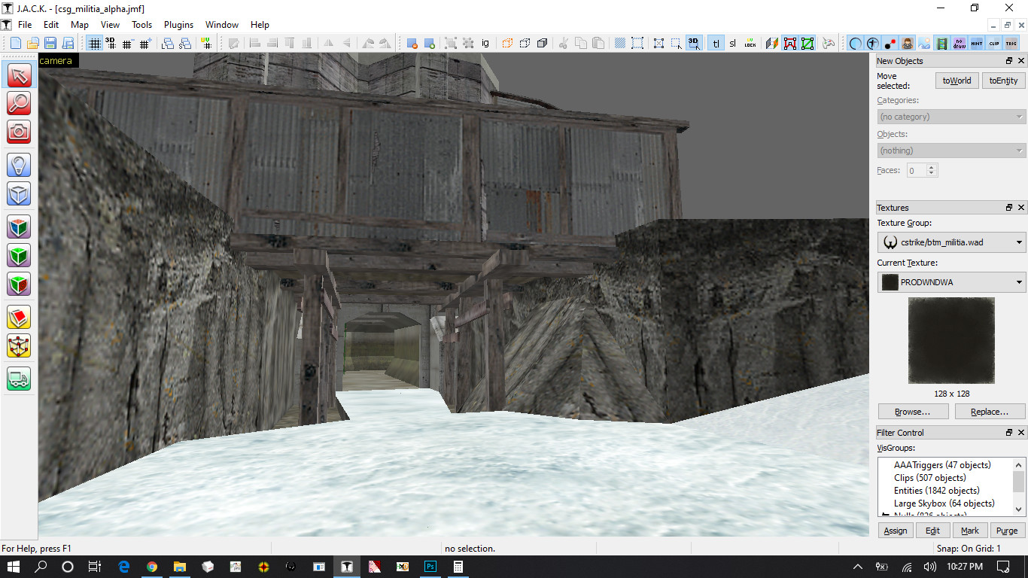Increase grid size with plus icon
The height and width of the screenshot is (578, 1028).
point(145,43)
